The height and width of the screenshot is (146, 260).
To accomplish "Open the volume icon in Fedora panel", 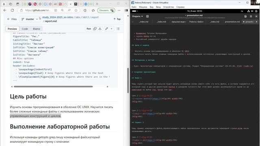I will [x=252, y=11].
